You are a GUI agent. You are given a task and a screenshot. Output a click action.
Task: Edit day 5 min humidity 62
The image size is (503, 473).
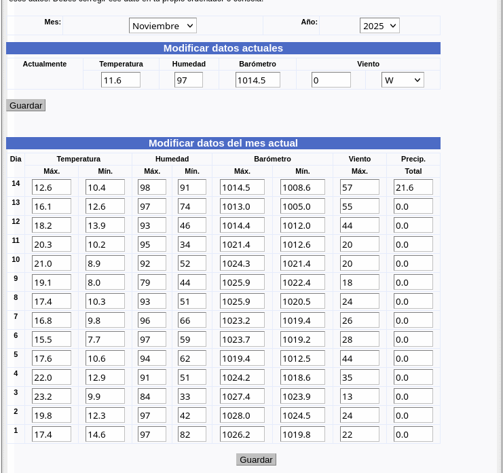tap(192, 358)
